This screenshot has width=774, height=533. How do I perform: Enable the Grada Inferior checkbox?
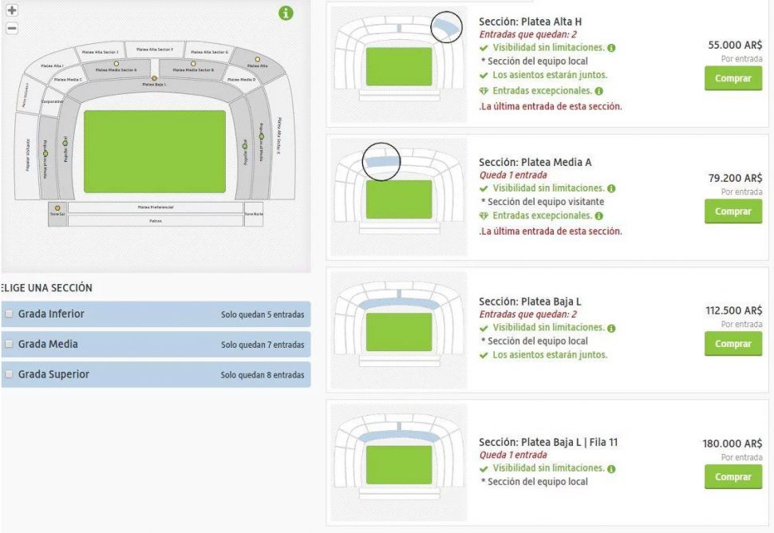[x=10, y=314]
